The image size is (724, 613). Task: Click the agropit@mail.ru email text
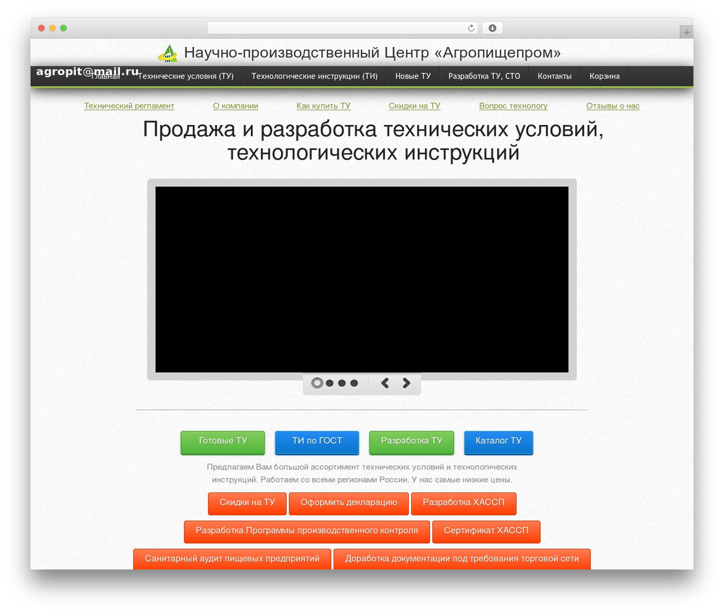(88, 72)
